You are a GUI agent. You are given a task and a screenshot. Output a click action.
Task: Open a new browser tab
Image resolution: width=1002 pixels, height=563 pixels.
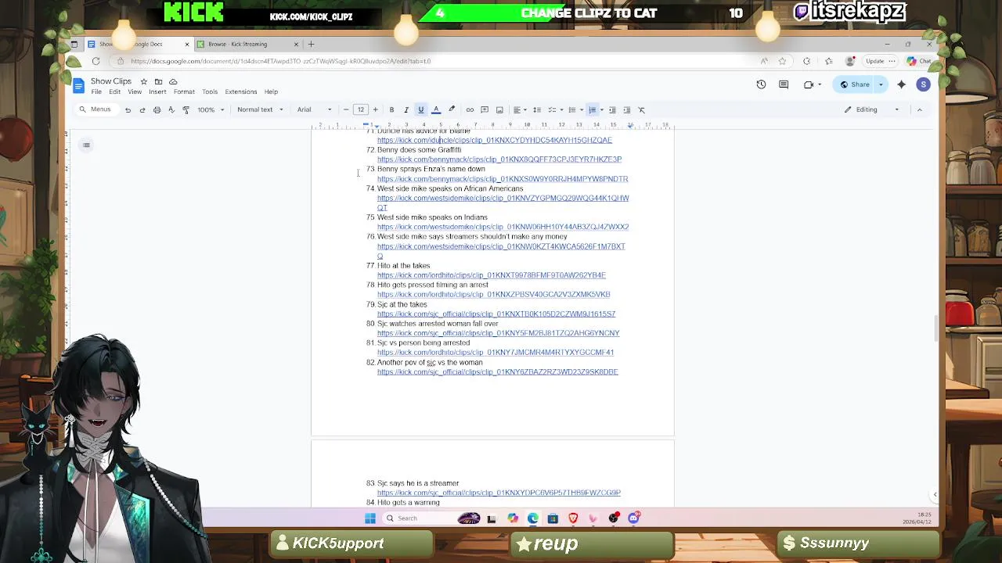pos(311,44)
